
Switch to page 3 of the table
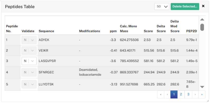tap(188, 94)
